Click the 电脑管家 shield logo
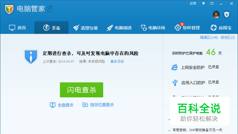The image size is (238, 134). coord(9,9)
